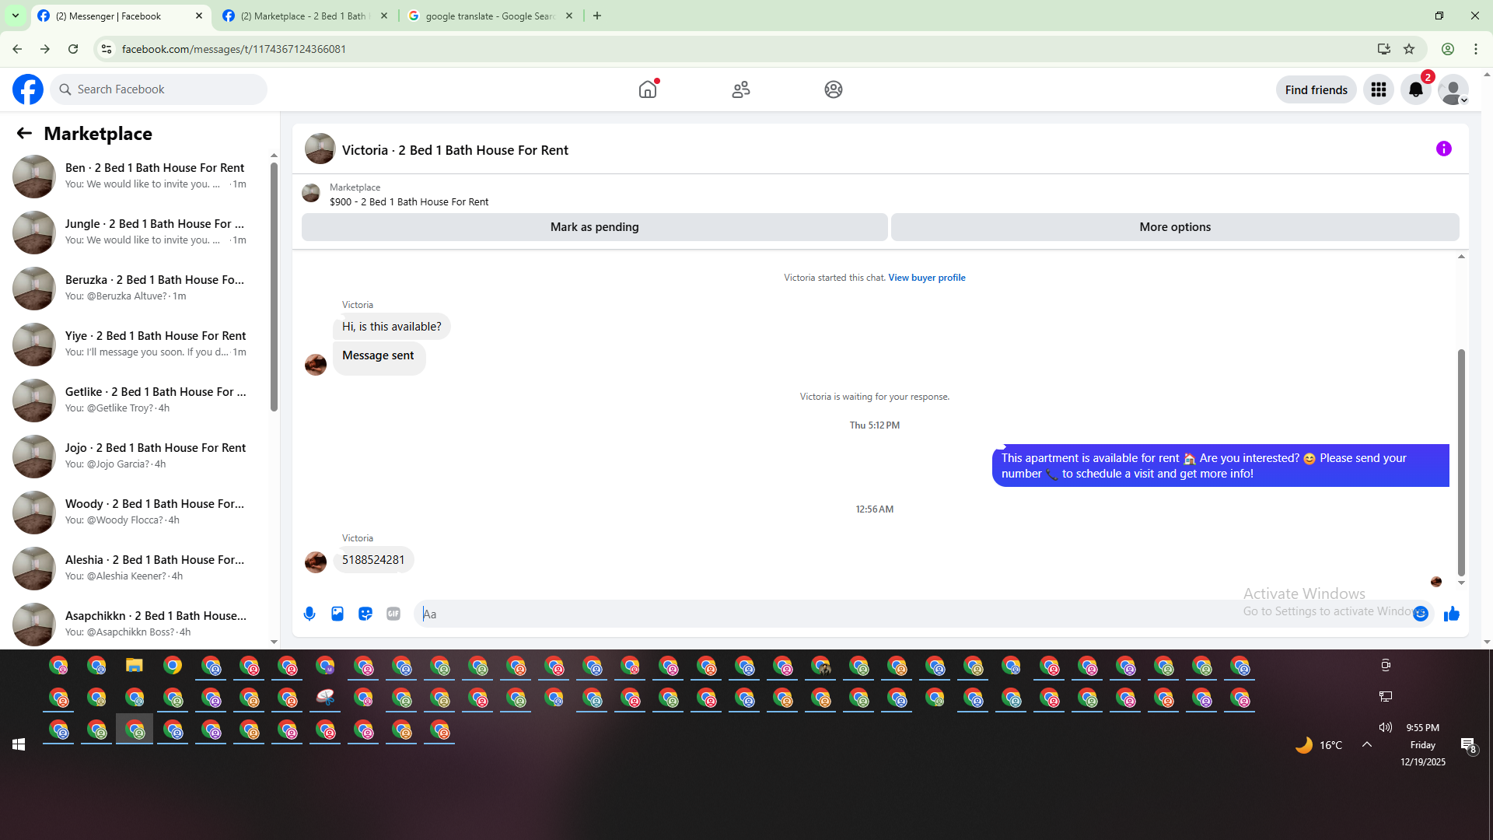Expand the account profile menu

1453,90
